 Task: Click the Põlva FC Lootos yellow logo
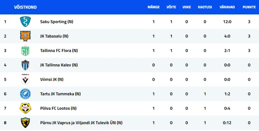pos(25,108)
